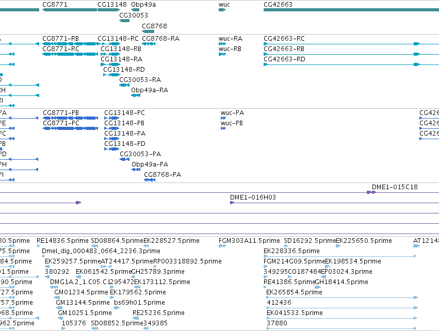Image resolution: width=439 pixels, height=331 pixels.
Task: Click protein Obp49a-PA
Action: [150, 164]
